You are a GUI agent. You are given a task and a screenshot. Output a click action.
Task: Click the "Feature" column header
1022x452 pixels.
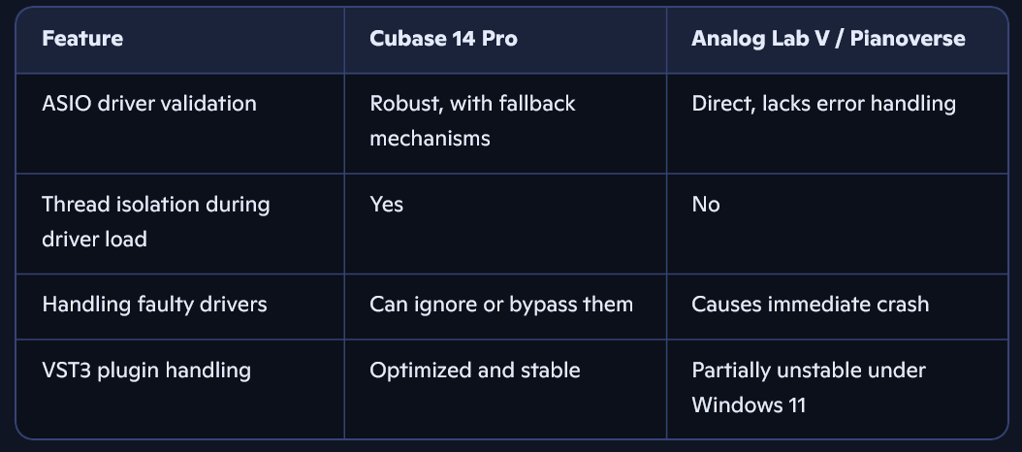pyautogui.click(x=82, y=40)
